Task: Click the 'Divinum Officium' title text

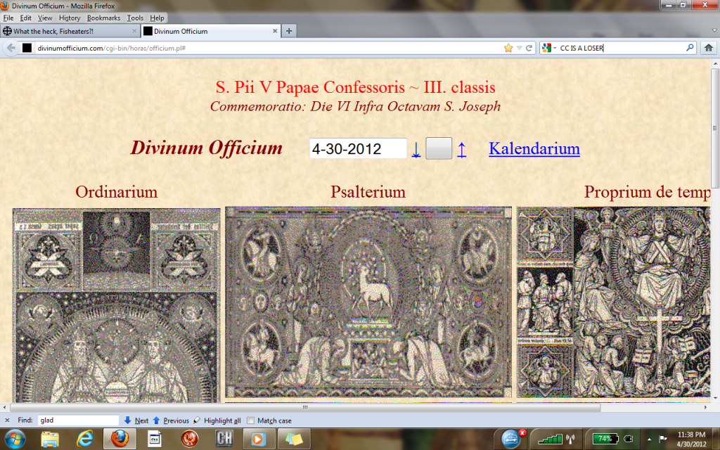Action: pos(207,148)
